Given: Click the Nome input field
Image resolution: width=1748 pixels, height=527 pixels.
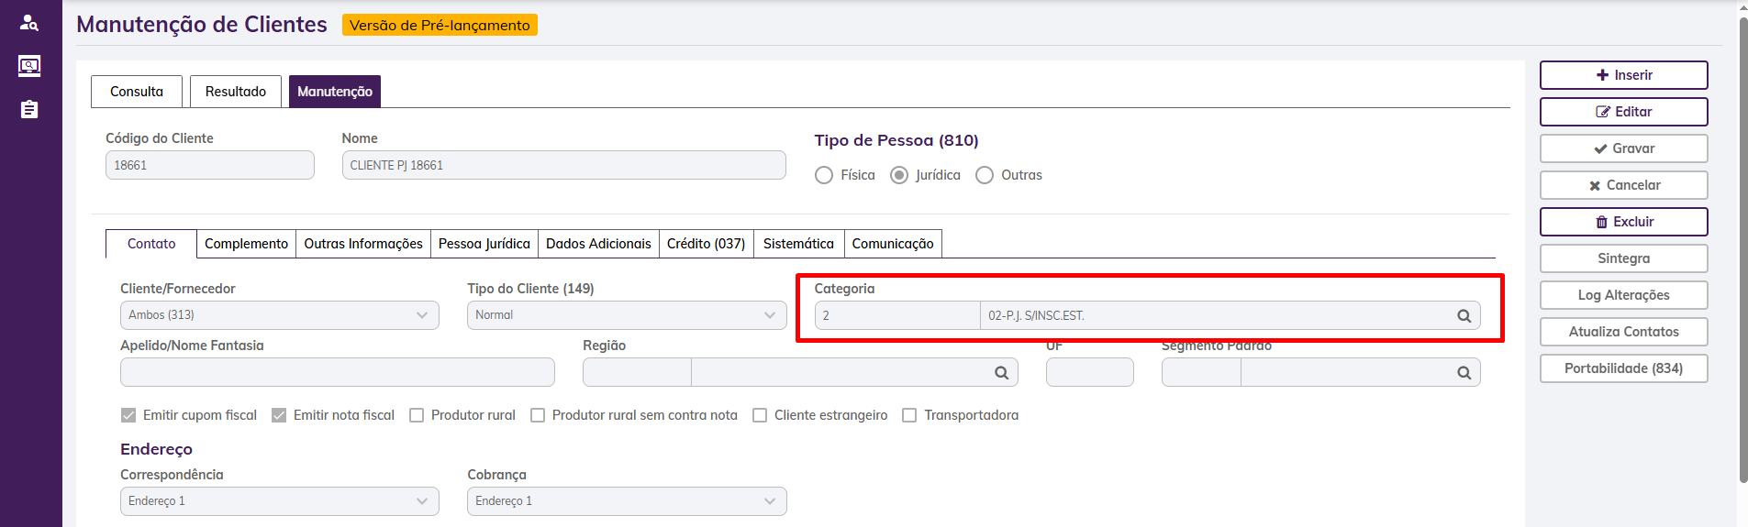Looking at the screenshot, I should tap(564, 165).
